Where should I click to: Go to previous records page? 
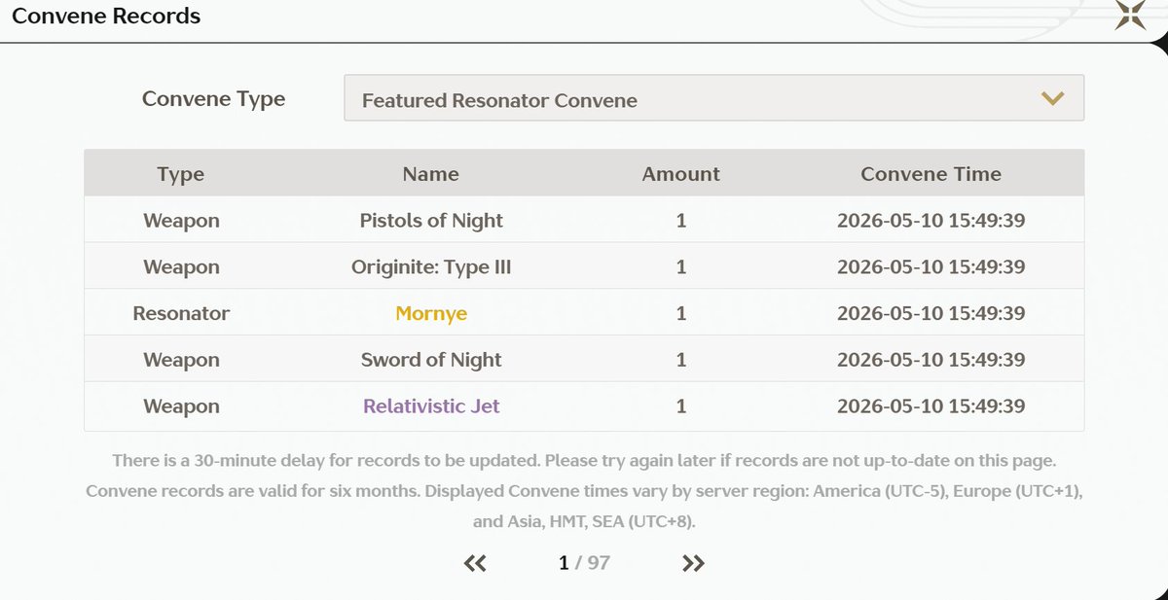pyautogui.click(x=475, y=563)
